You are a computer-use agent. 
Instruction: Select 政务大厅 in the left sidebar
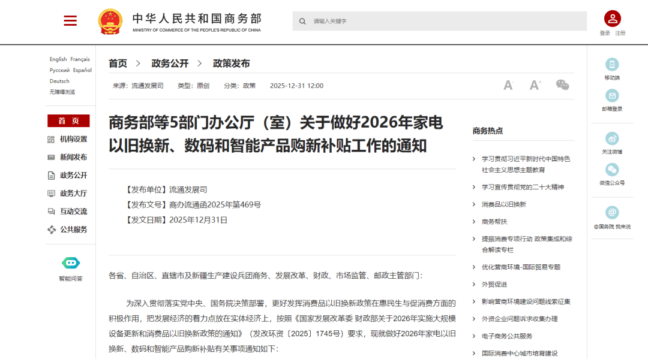pos(73,193)
